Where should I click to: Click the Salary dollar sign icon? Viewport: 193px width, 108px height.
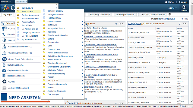pos(4,40)
